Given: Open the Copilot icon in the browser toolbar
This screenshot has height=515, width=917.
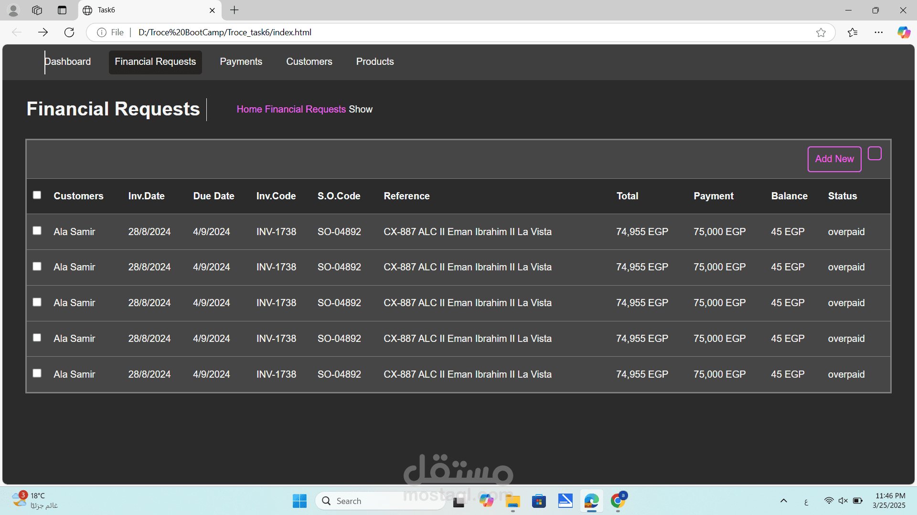Looking at the screenshot, I should (x=904, y=32).
